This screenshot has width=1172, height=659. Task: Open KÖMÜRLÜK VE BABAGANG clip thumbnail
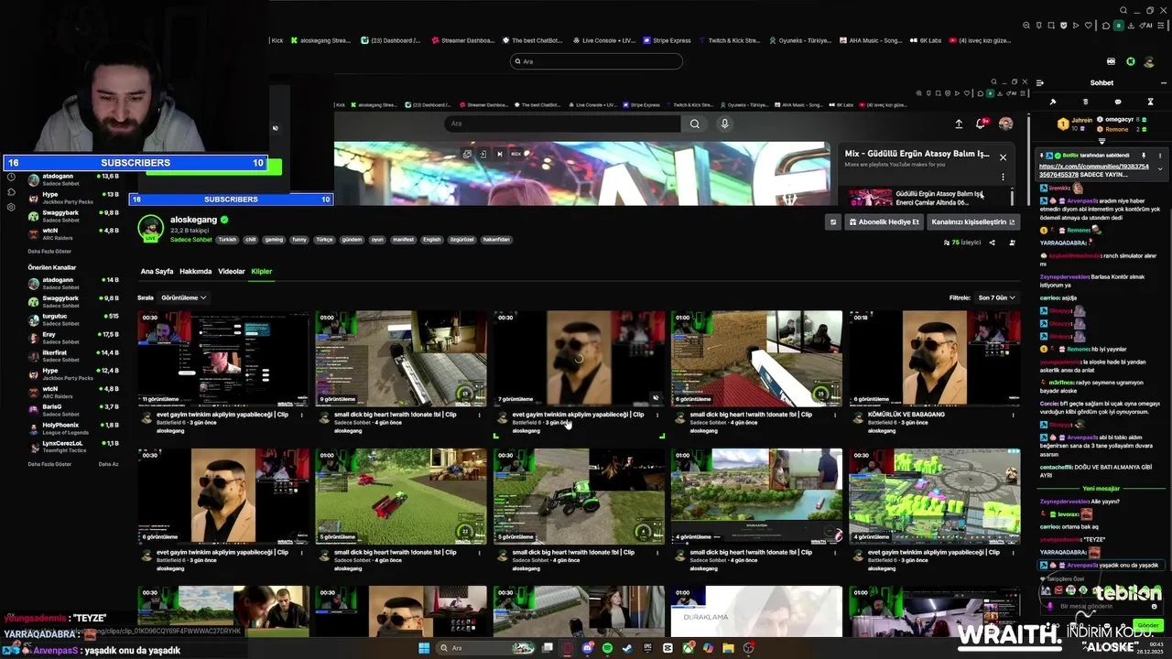point(934,358)
